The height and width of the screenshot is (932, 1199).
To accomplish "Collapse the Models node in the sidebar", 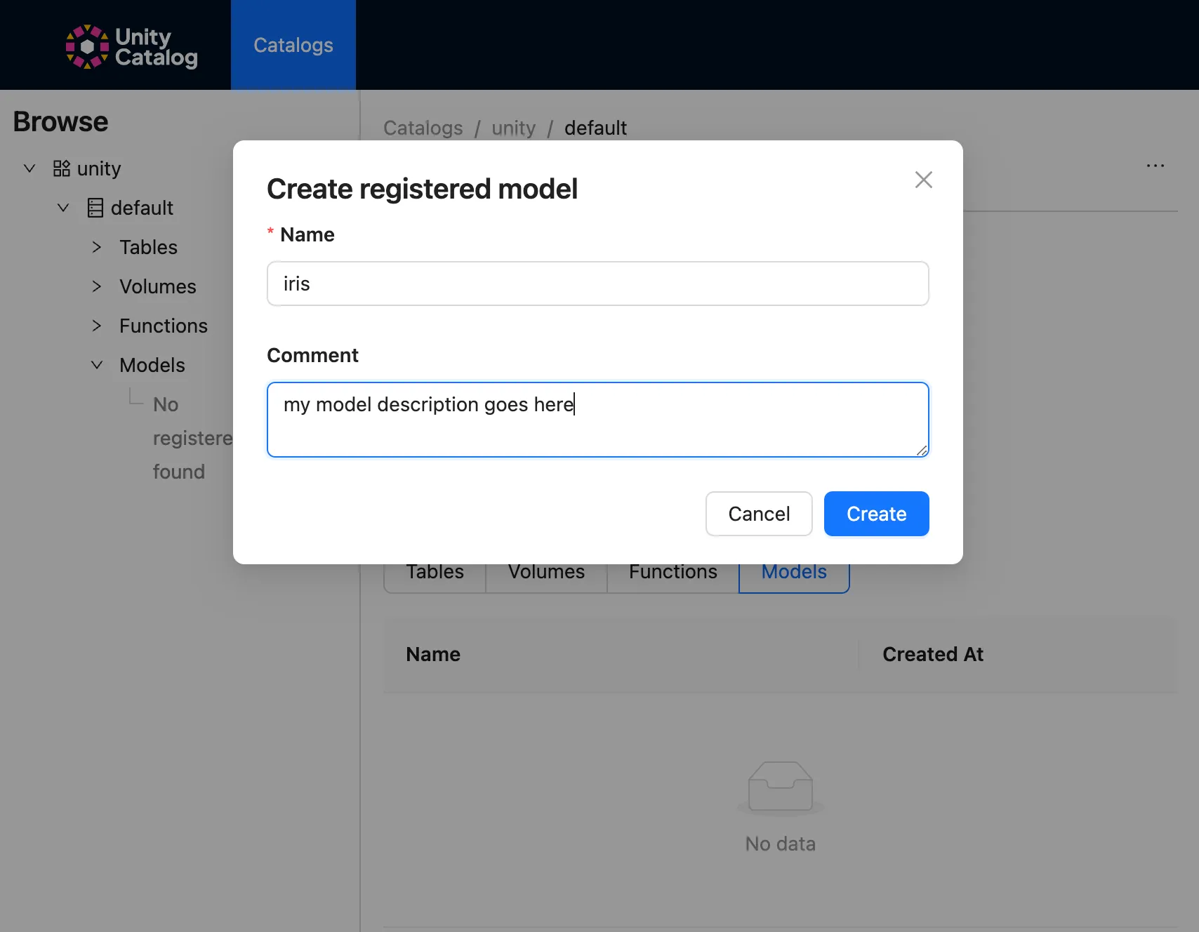I will tap(96, 364).
